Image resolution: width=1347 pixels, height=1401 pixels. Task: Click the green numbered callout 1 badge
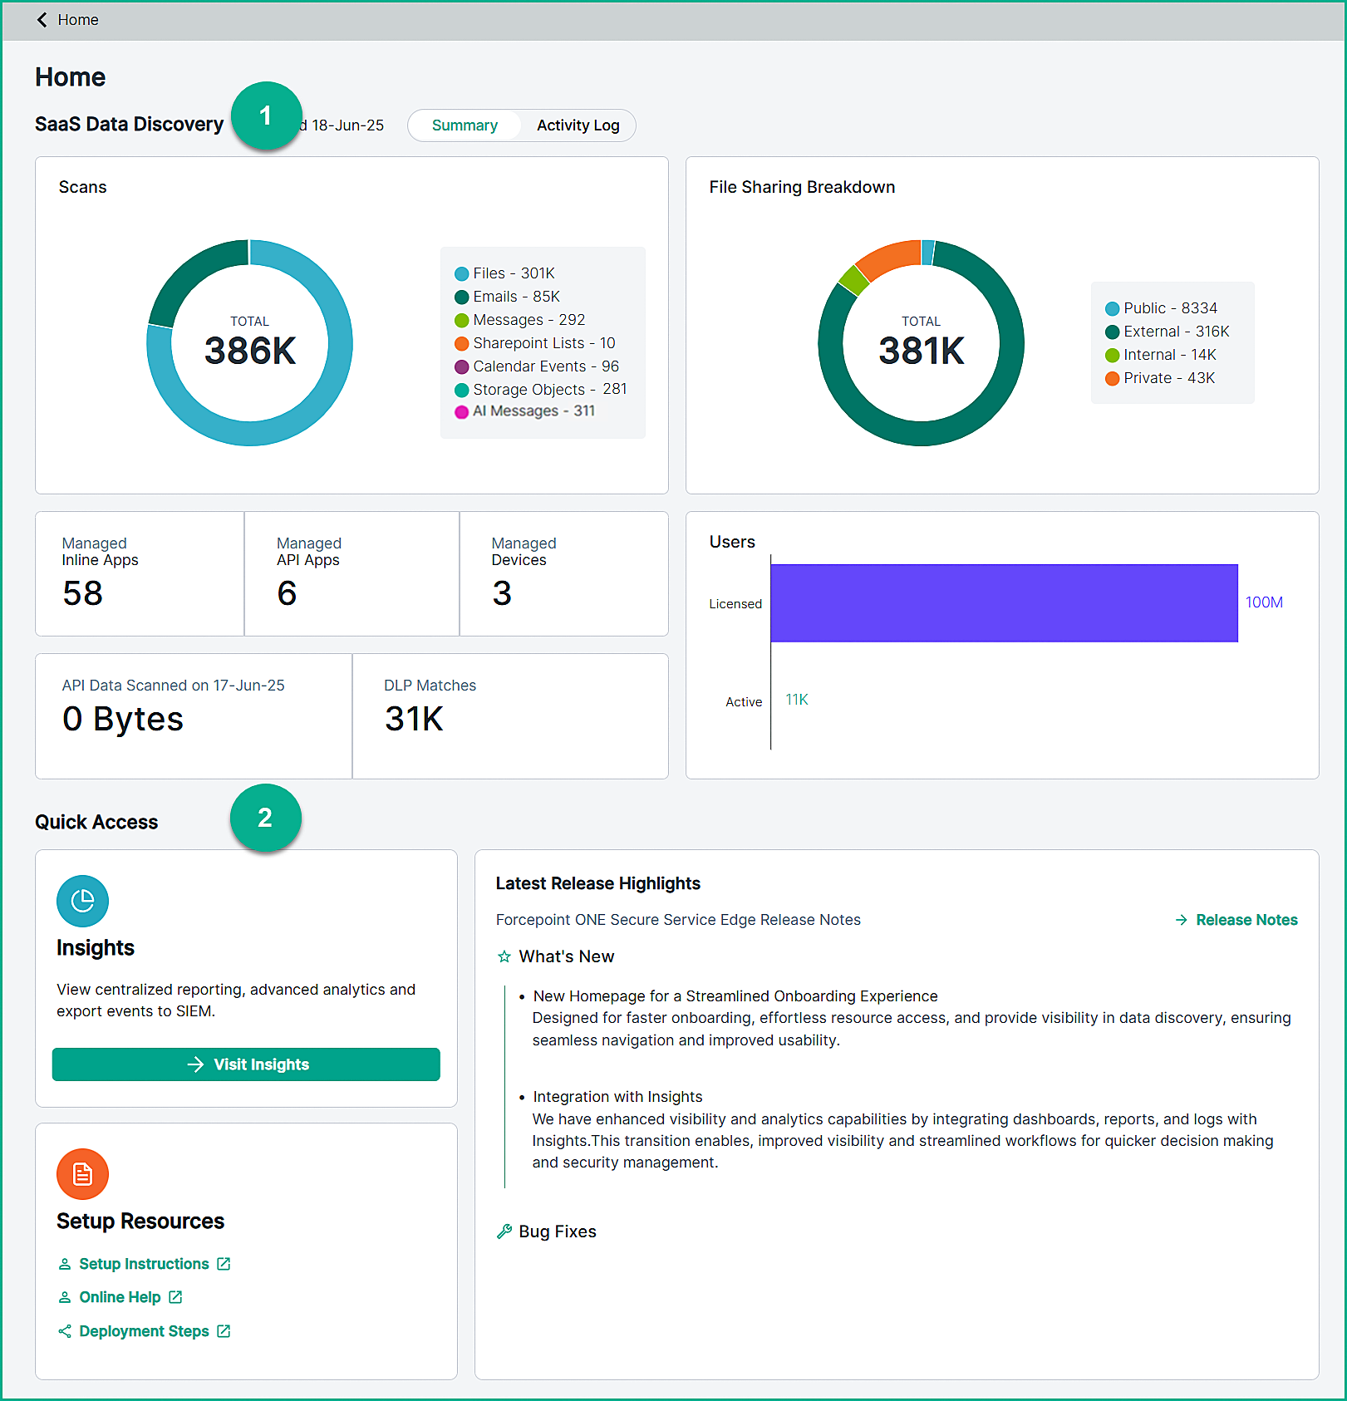tap(266, 116)
